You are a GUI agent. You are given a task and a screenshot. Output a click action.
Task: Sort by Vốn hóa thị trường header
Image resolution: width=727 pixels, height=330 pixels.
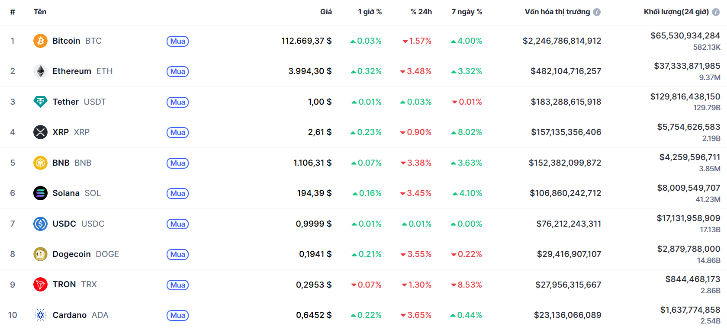(x=557, y=12)
